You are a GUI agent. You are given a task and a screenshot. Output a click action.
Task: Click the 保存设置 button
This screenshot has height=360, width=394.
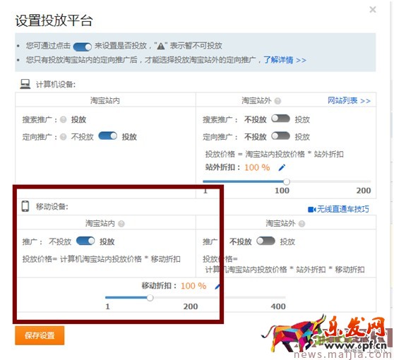click(40, 335)
